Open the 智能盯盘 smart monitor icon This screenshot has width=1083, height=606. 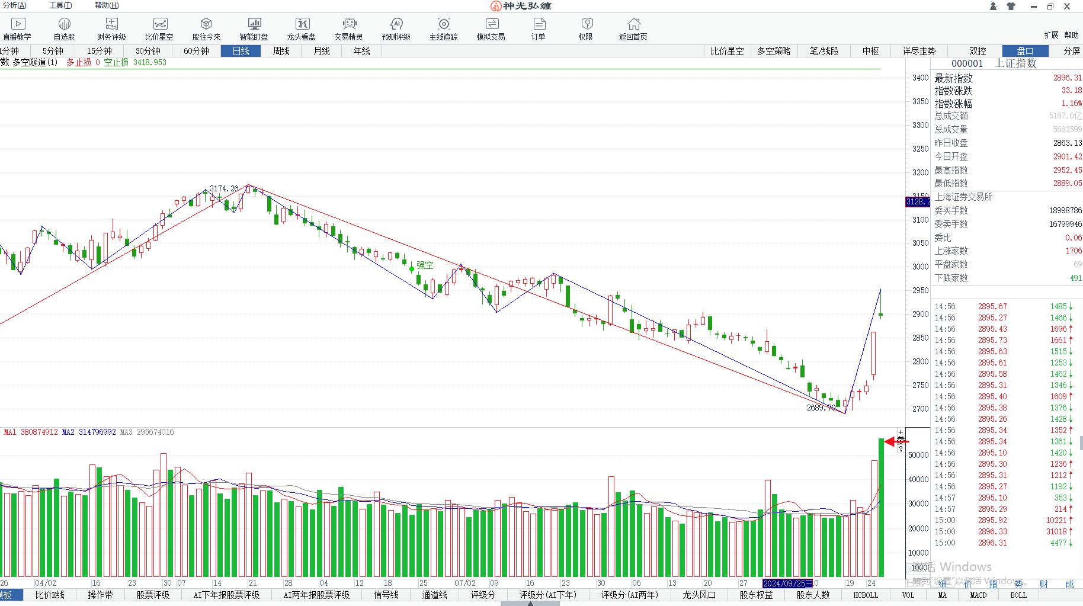tap(254, 29)
